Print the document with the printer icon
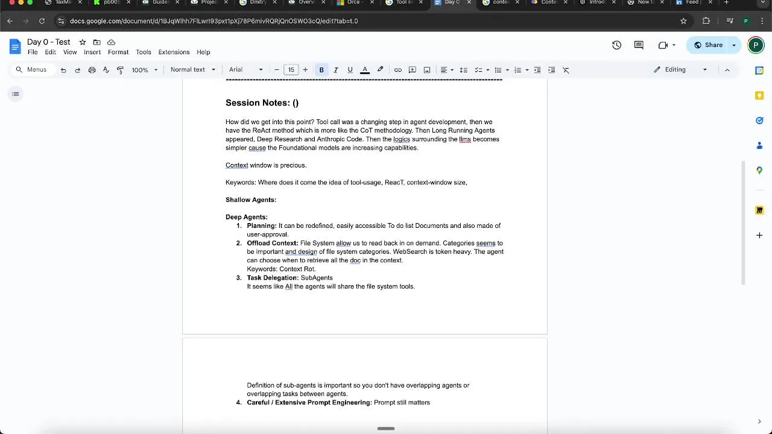This screenshot has width=772, height=434. tap(92, 70)
